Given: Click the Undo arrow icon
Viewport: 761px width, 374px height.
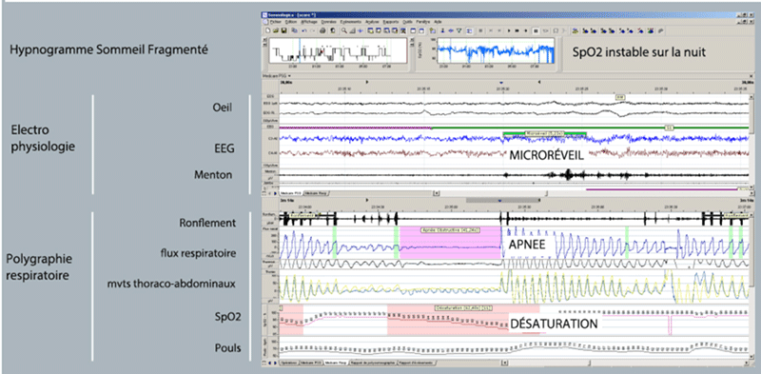Looking at the screenshot, I should point(303,30).
